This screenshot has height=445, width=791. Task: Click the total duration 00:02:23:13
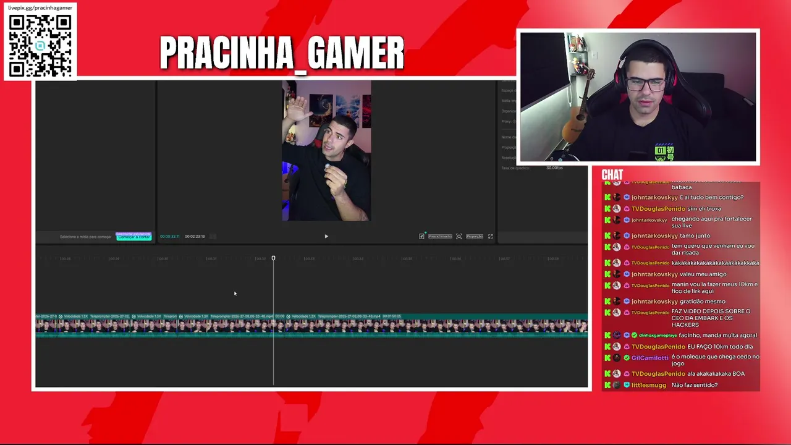[195, 236]
